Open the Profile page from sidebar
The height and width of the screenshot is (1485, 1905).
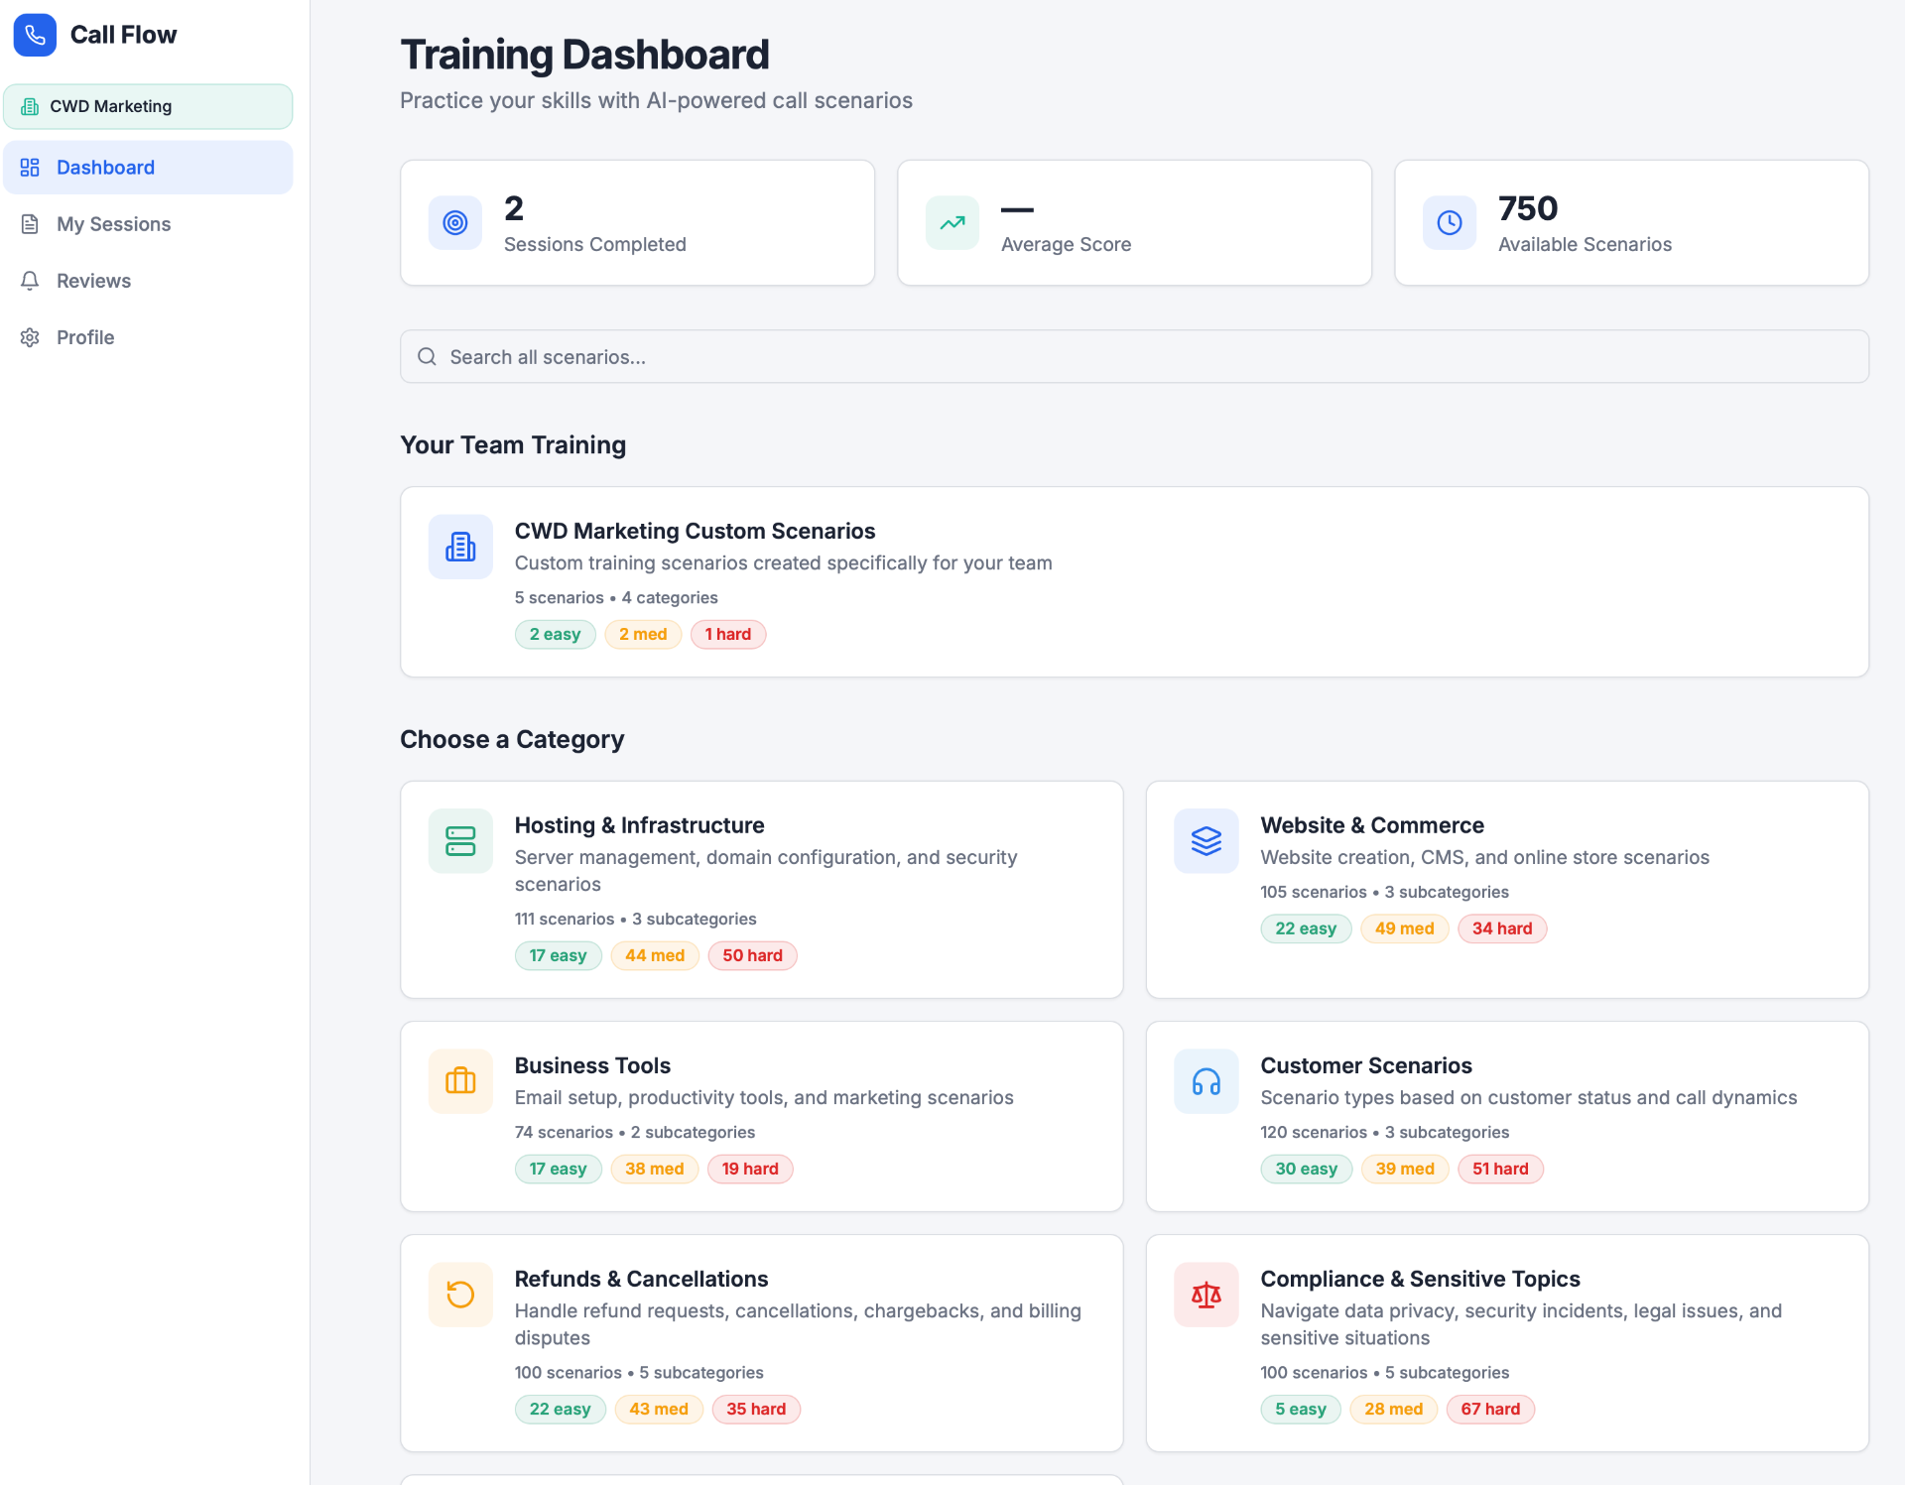coord(148,337)
